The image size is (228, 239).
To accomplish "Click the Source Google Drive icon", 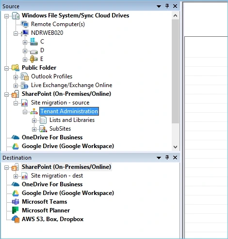I will pyautogui.click(x=16, y=146).
